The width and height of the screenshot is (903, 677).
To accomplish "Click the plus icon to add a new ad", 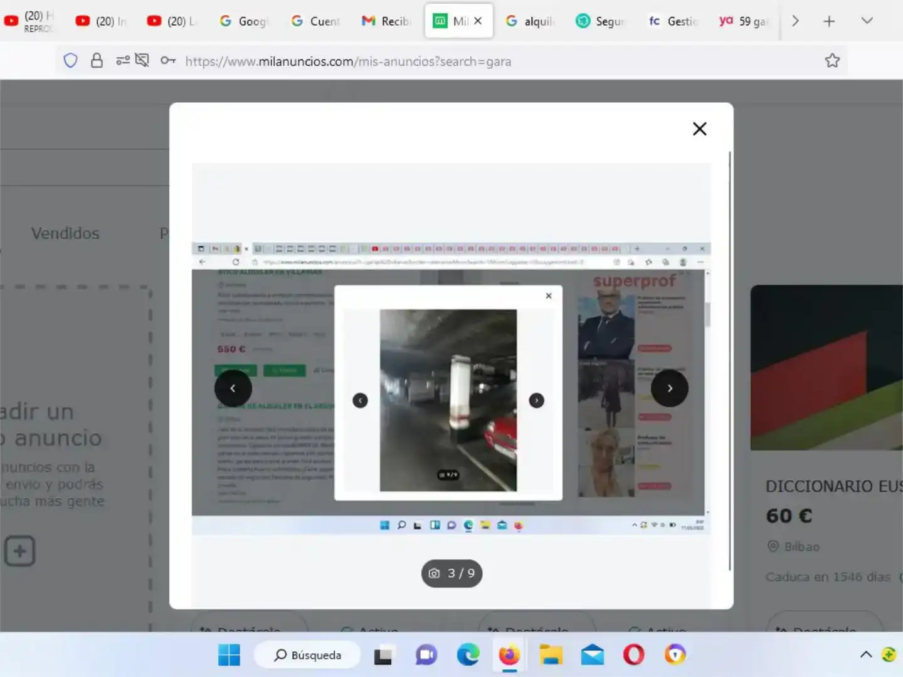I will (19, 551).
